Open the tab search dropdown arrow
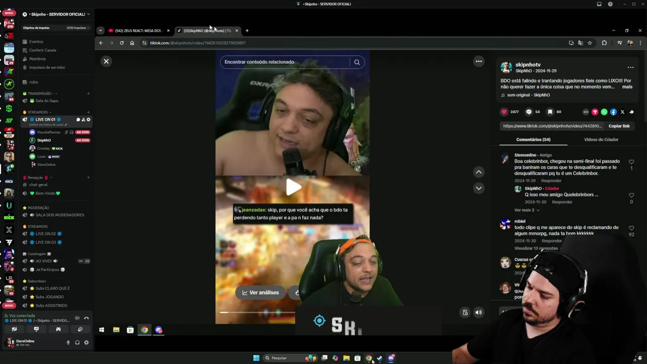Screen dimensions: 647x364 (100, 31)
